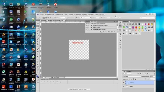Open the Style dropdown in options bar
This screenshot has height=92, width=164.
point(86,18)
